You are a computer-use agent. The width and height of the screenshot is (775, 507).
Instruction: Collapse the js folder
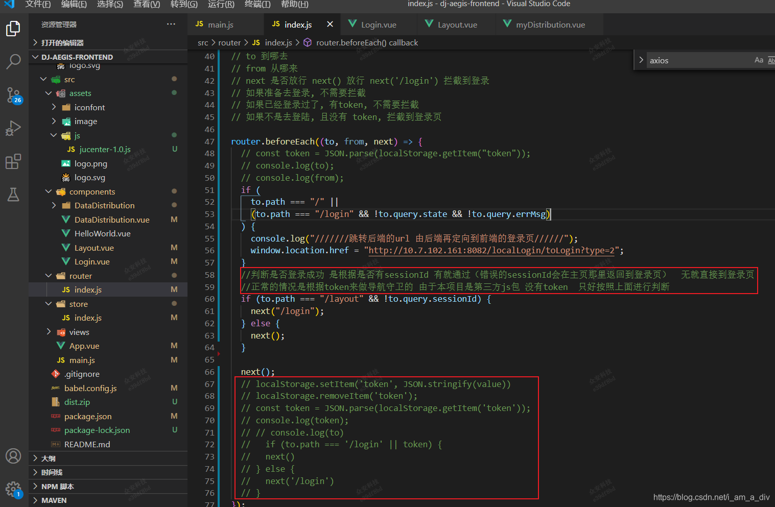pyautogui.click(x=108, y=135)
